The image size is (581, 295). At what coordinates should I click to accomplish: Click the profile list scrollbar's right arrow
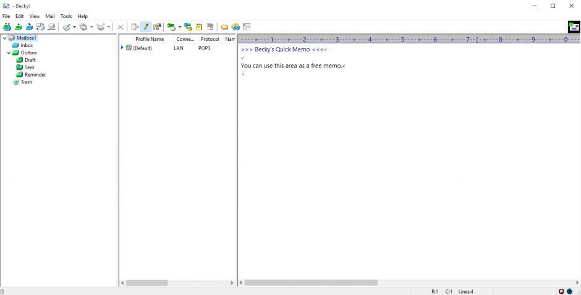[232, 283]
